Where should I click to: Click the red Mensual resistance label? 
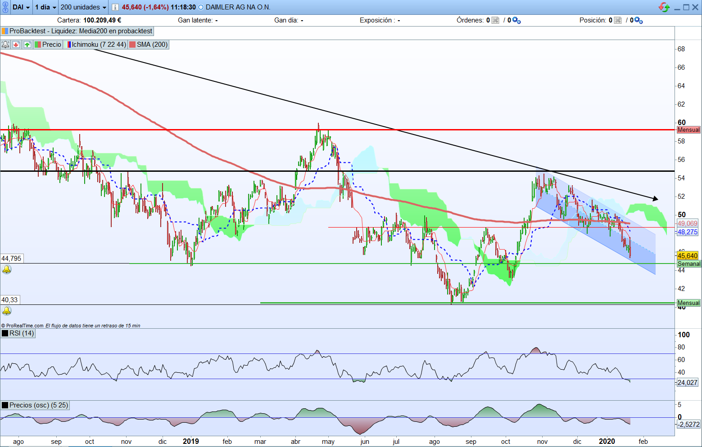point(688,130)
